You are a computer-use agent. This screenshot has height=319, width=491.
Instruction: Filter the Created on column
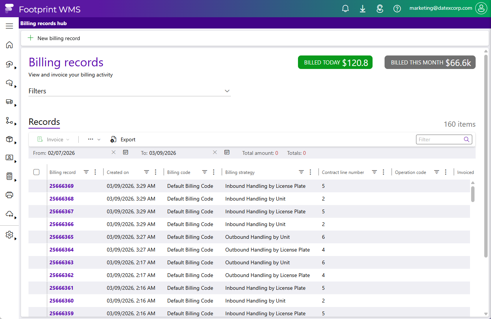[147, 172]
